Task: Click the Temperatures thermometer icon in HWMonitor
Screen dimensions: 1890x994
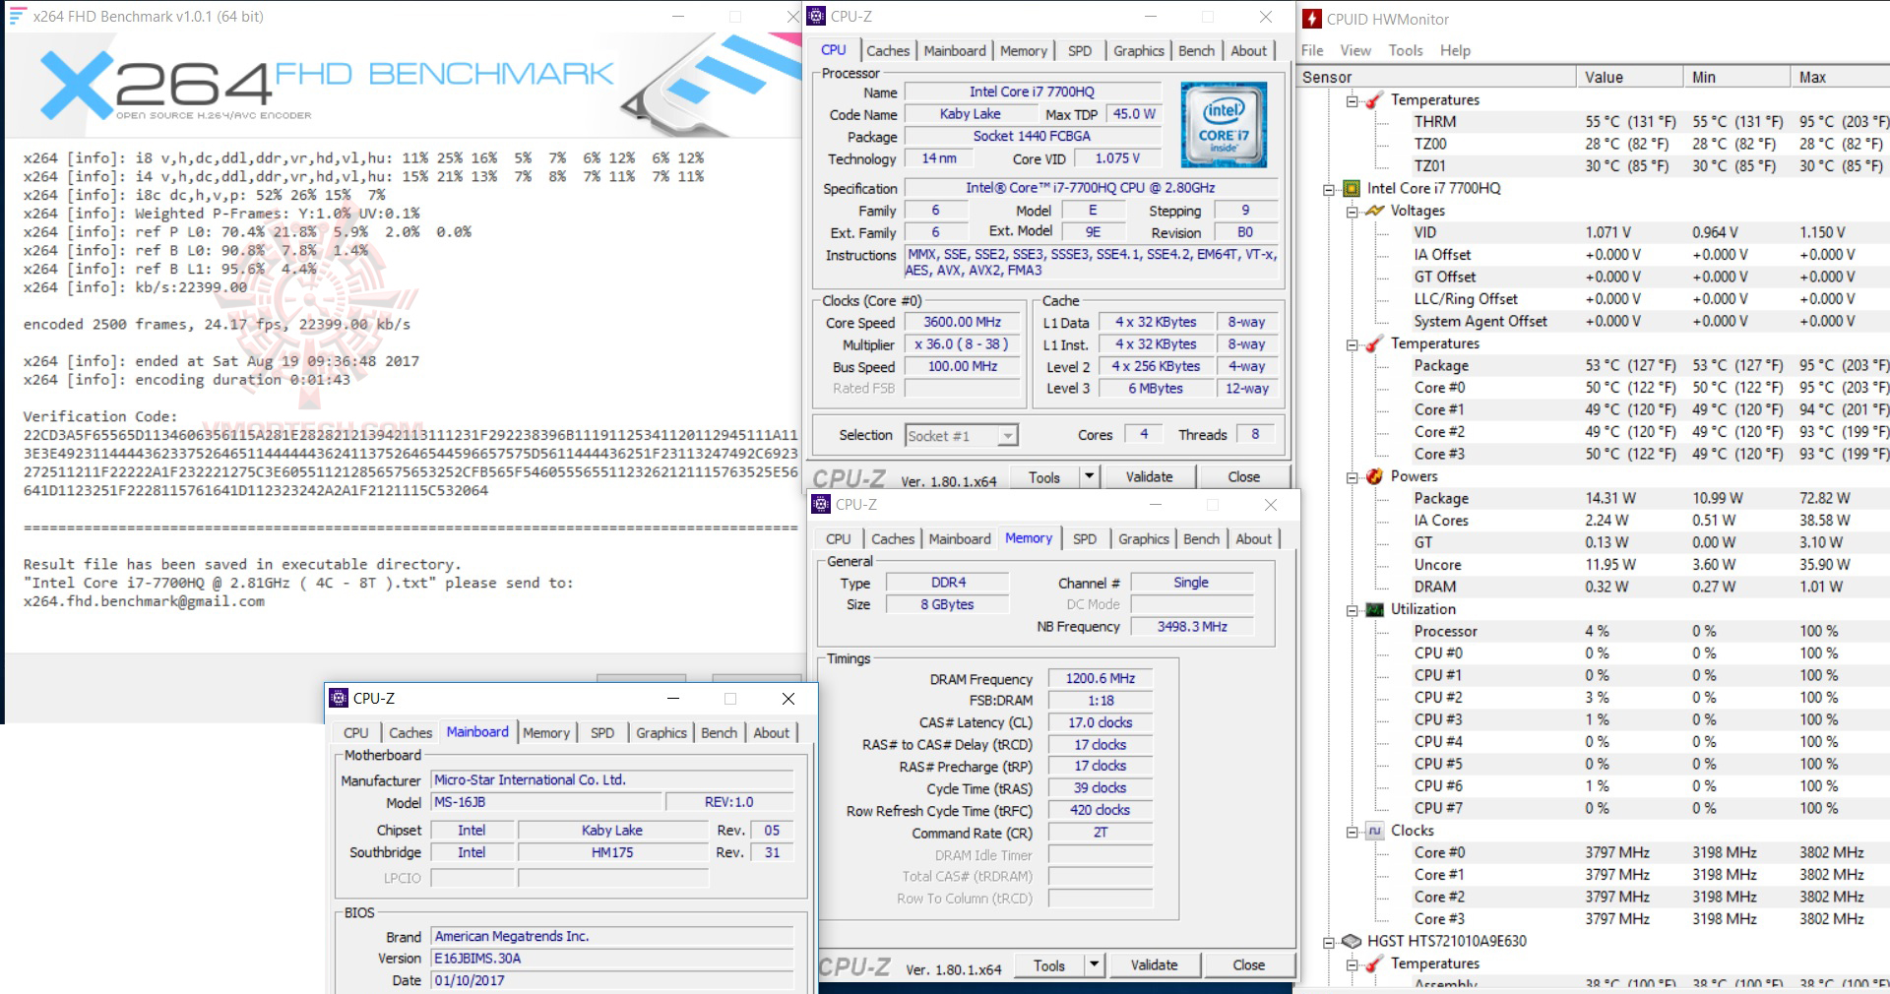Action: click(1374, 99)
